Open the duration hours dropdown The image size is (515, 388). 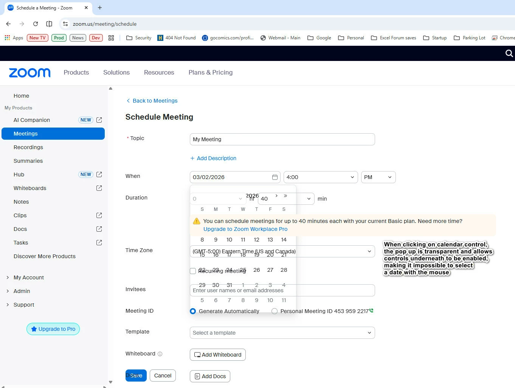tap(218, 199)
